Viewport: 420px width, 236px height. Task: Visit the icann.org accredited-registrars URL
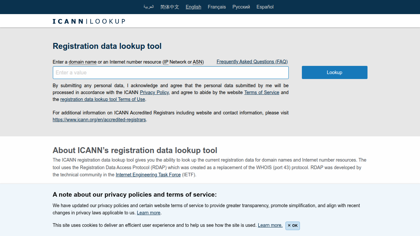click(99, 120)
